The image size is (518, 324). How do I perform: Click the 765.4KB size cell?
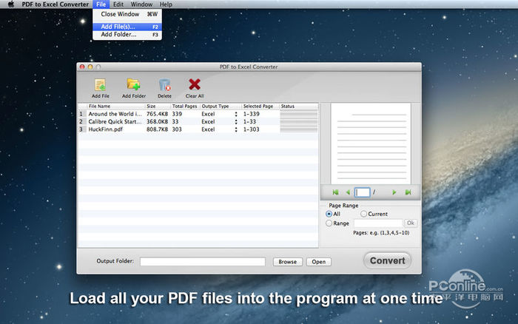pyautogui.click(x=157, y=114)
